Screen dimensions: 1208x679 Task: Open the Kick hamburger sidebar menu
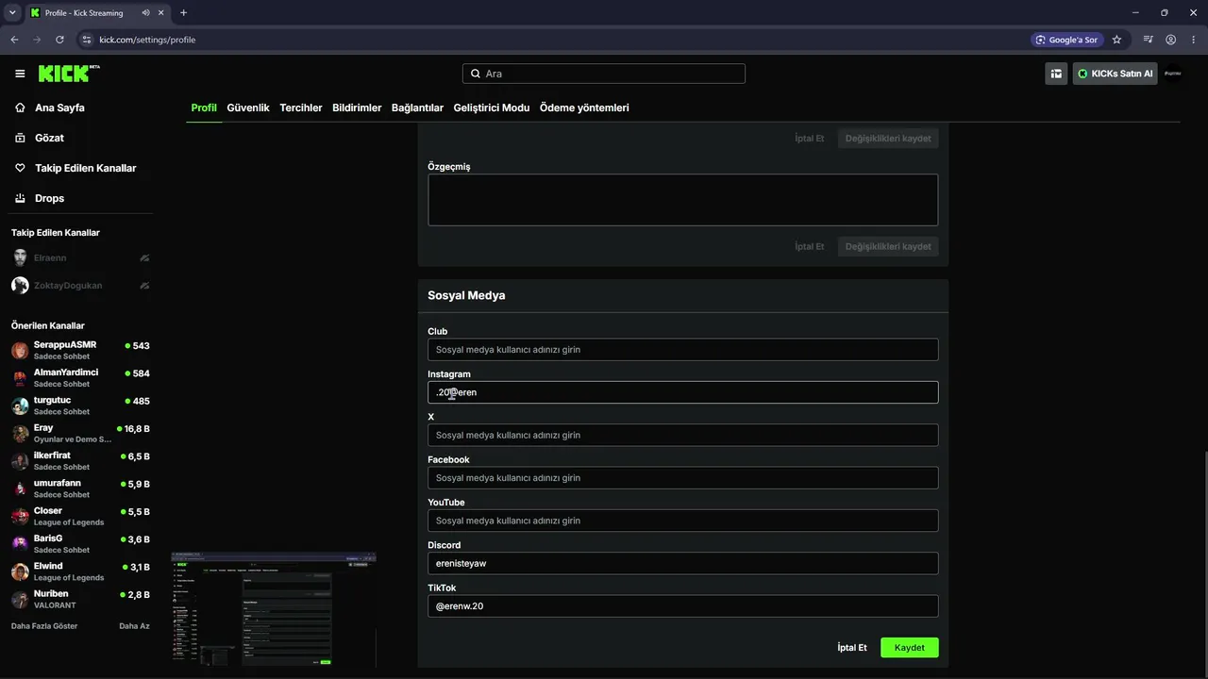[20, 74]
